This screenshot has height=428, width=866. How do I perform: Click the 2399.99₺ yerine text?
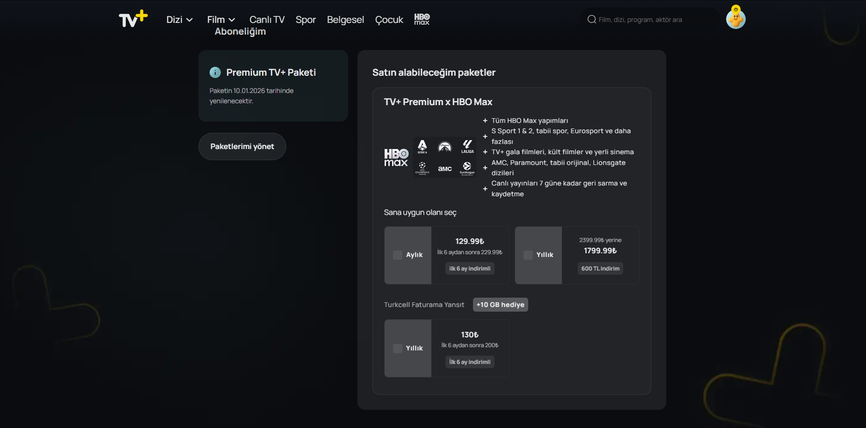600,240
